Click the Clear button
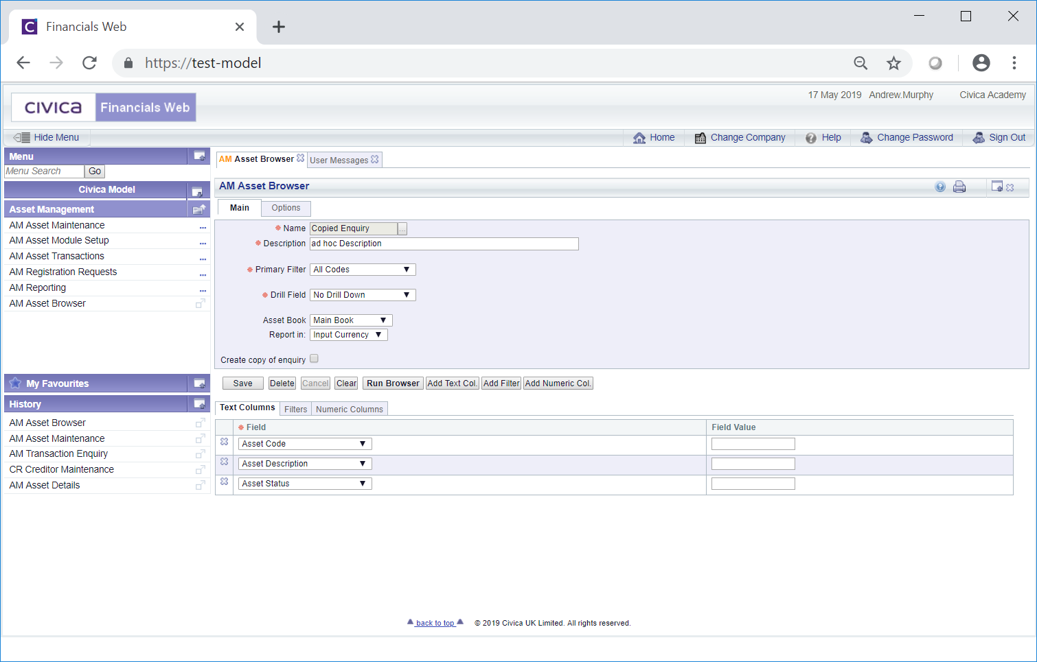Image resolution: width=1037 pixels, height=662 pixels. click(x=347, y=383)
